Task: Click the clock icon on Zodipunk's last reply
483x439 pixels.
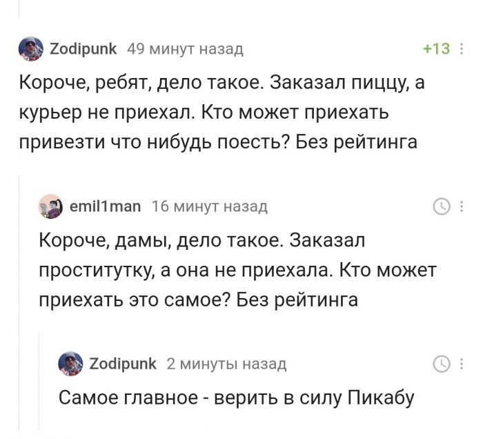Action: (440, 364)
